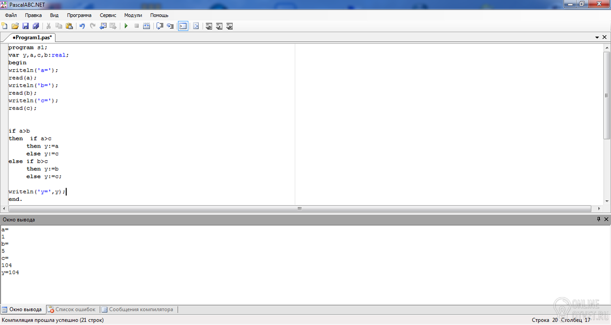Click the Open file folder icon

tap(15, 26)
